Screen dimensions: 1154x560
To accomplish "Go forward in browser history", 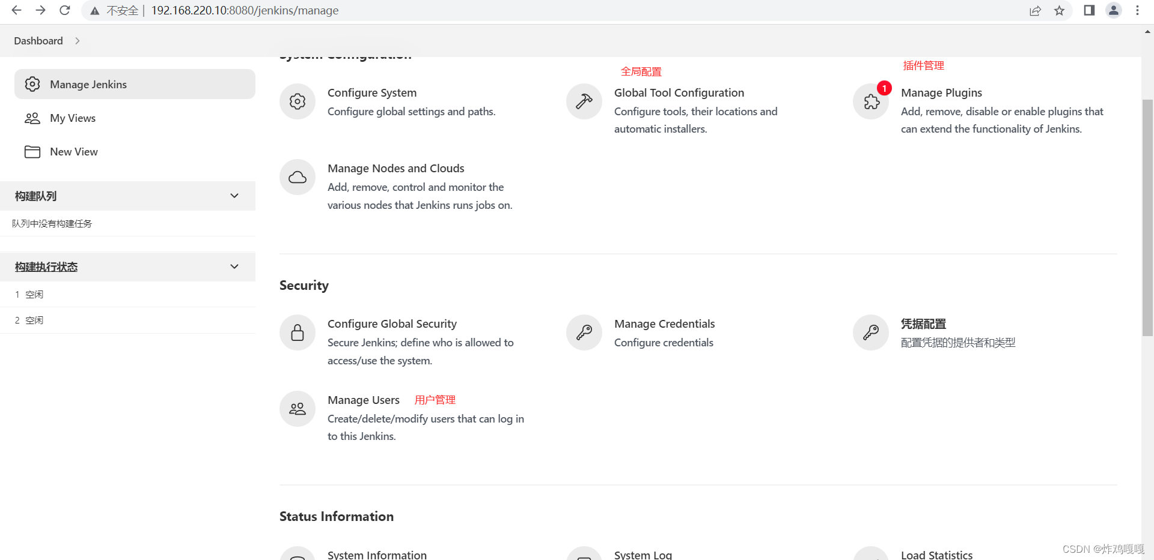I will pos(40,10).
